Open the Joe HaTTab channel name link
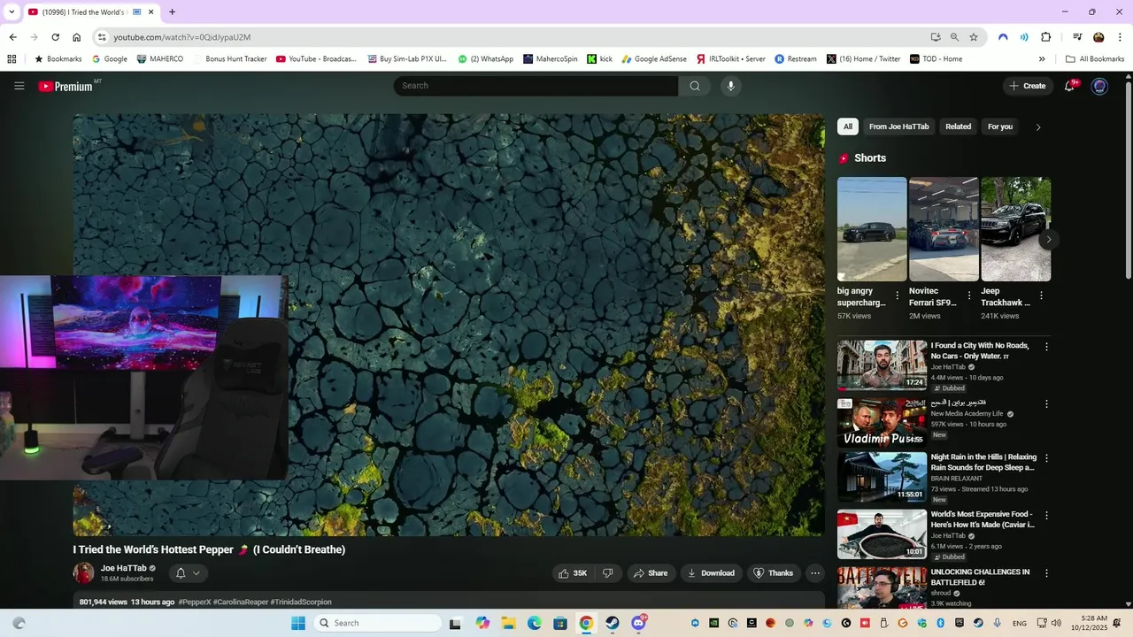1133x637 pixels. pos(123,569)
